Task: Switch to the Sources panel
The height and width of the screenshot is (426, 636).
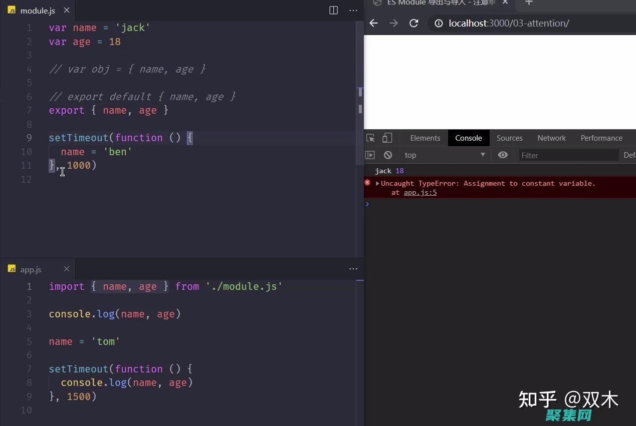Action: (x=509, y=138)
